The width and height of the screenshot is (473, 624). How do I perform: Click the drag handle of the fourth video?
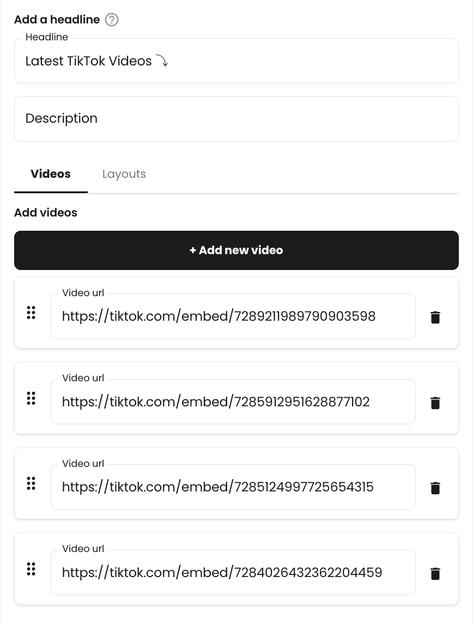tap(31, 569)
